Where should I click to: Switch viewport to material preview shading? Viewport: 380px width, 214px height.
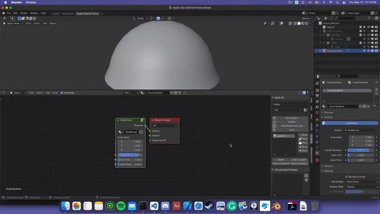pyautogui.click(x=303, y=24)
